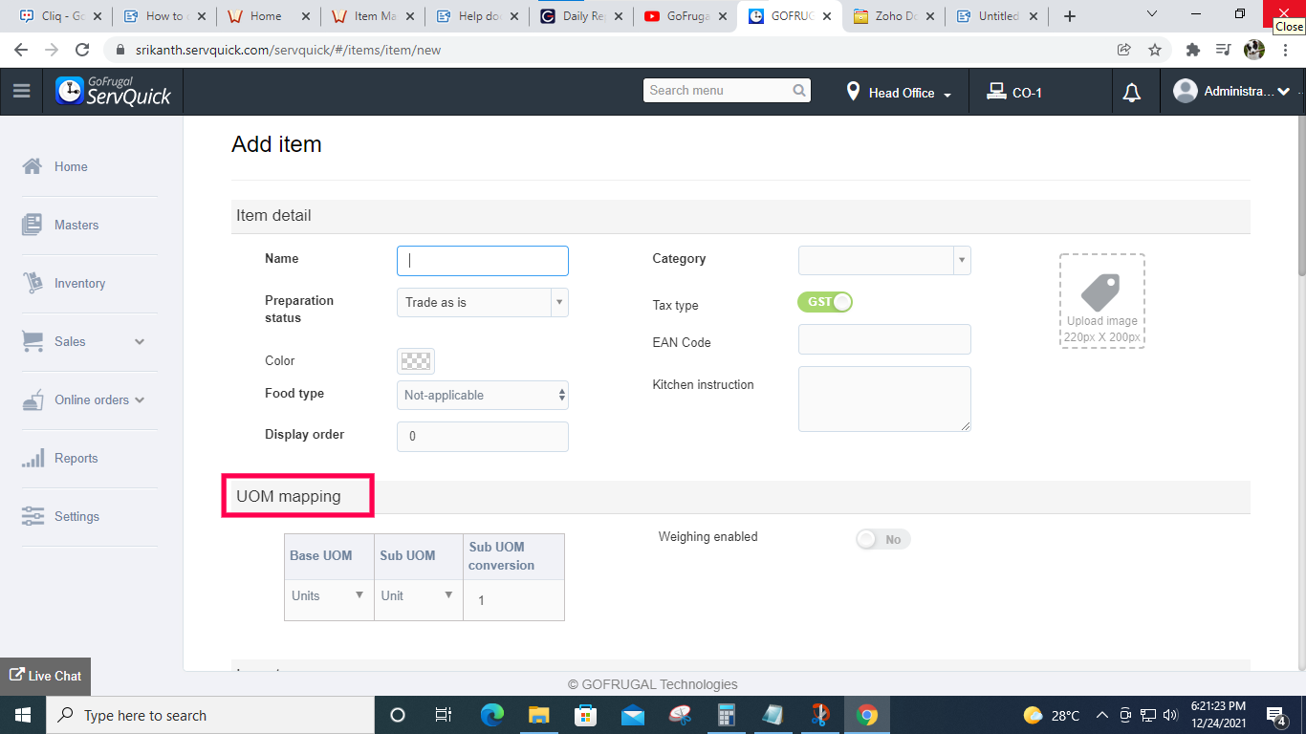1306x734 pixels.
Task: Open the Live Chat button
Action: (46, 676)
